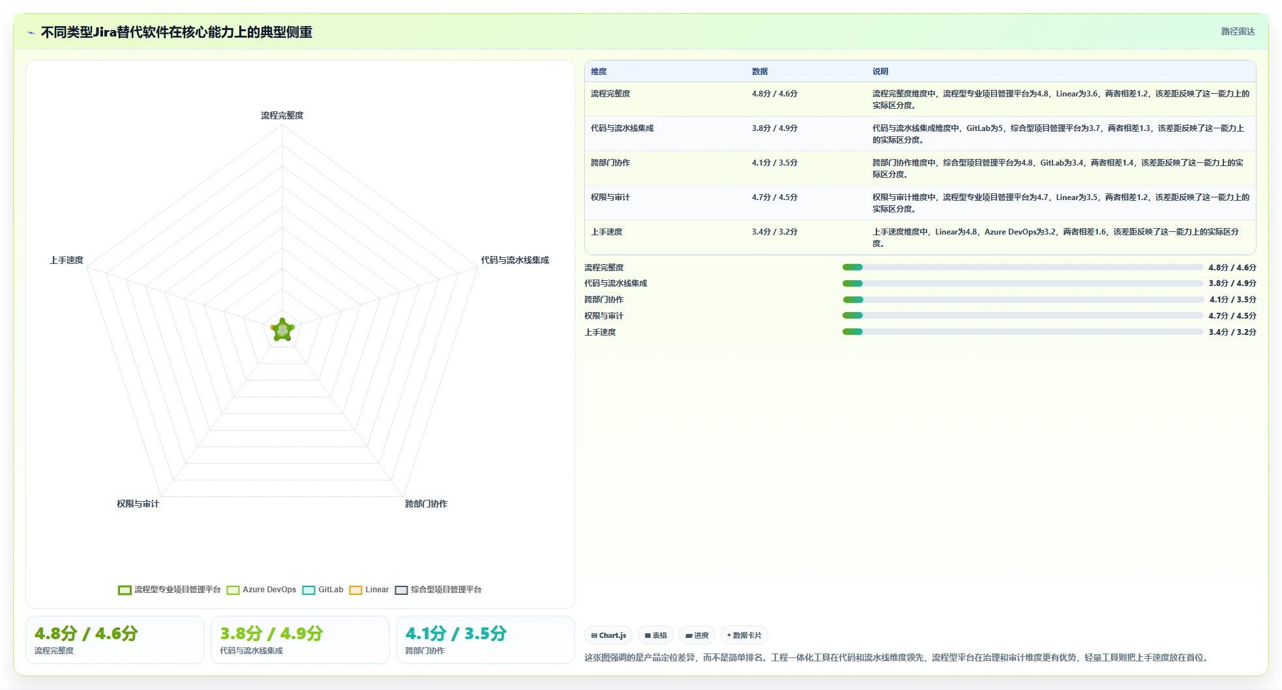The width and height of the screenshot is (1282, 690).
Task: Click the 代码与流水线集成 radar axis label
Action: pos(515,260)
